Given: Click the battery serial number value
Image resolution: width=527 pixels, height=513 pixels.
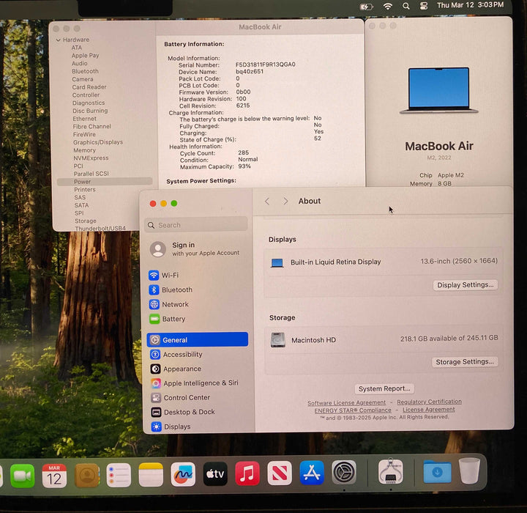Looking at the screenshot, I should (x=266, y=64).
